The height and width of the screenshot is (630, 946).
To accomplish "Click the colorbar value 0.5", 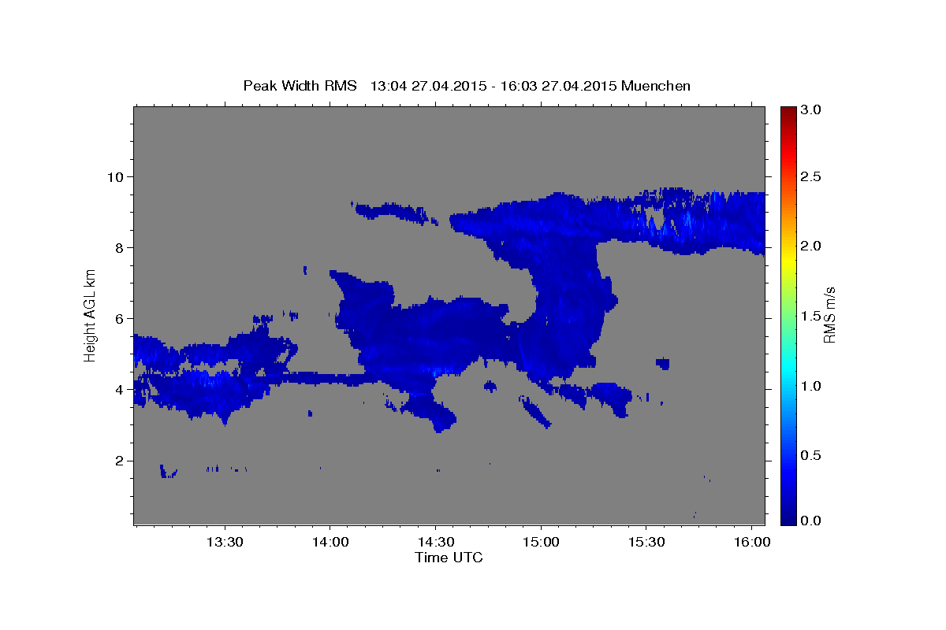I will tap(812, 455).
